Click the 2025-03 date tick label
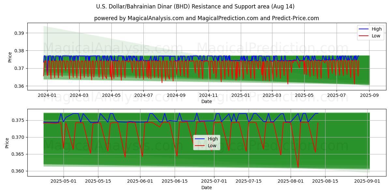The height and width of the screenshot is (195, 391). [x=272, y=96]
